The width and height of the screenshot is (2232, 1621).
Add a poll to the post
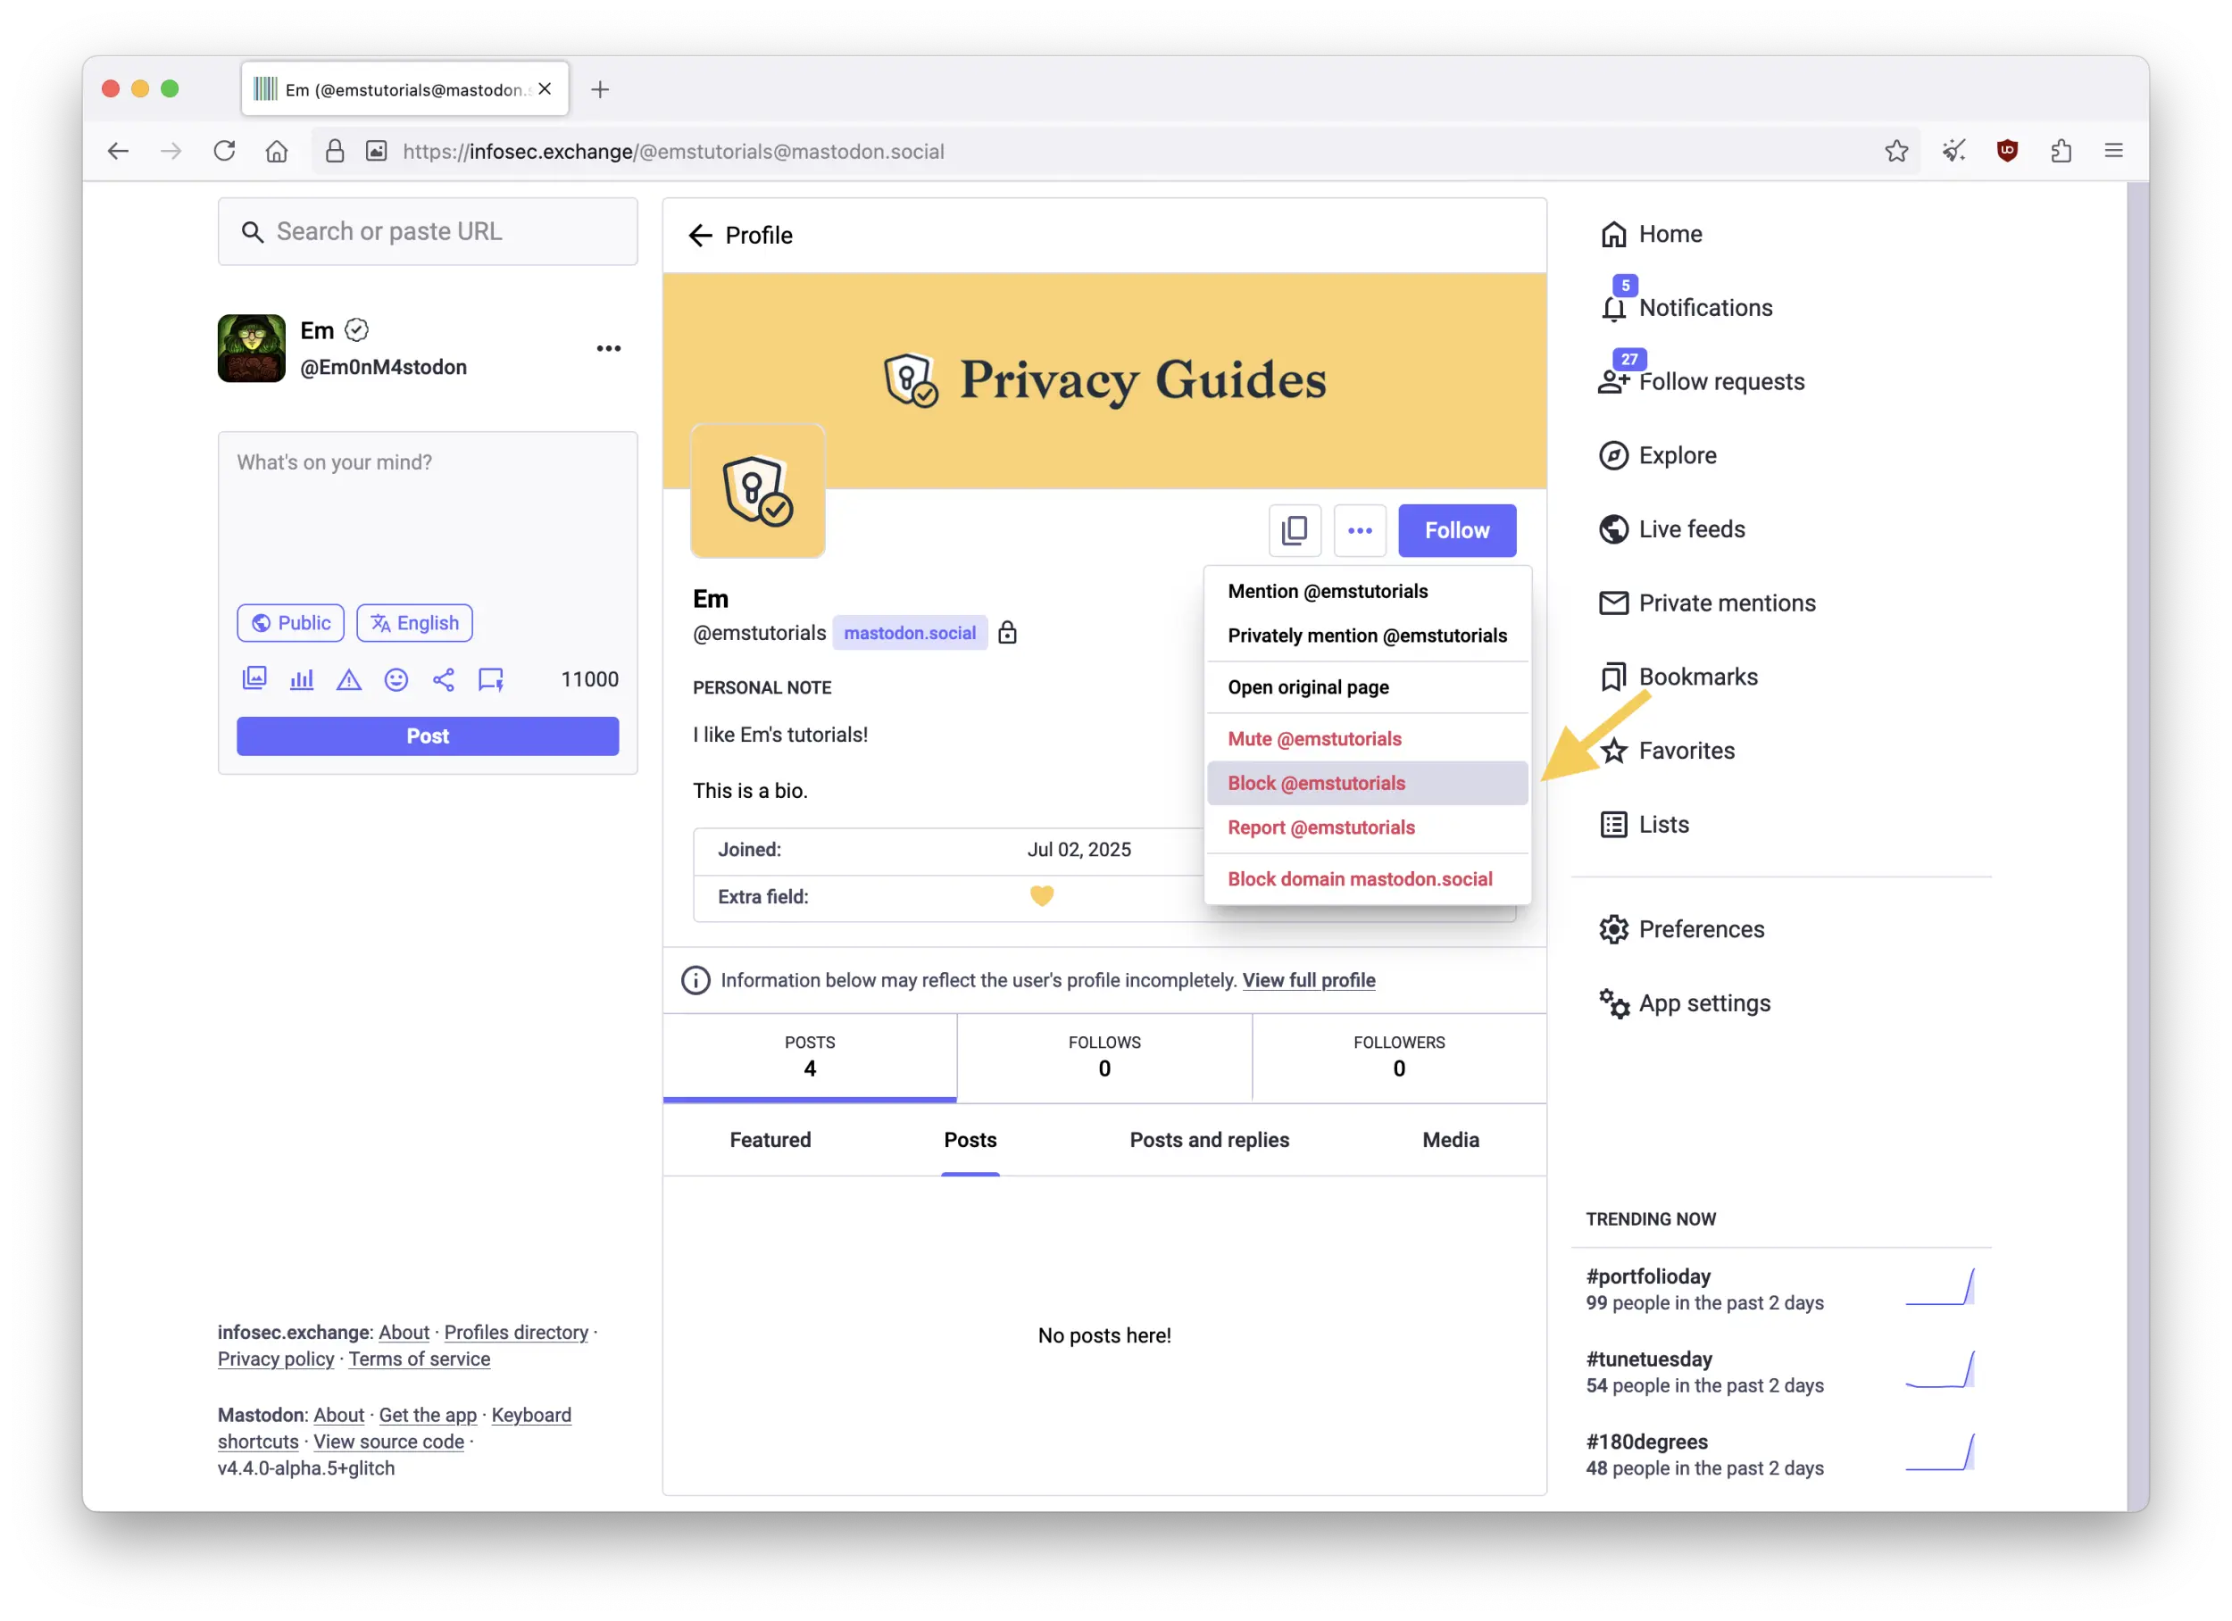(302, 679)
